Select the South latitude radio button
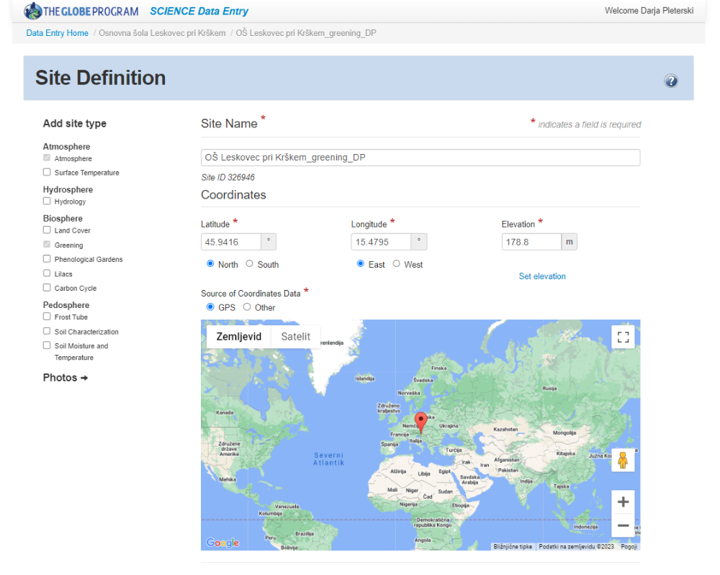Image resolution: width=720 pixels, height=575 pixels. tap(250, 264)
